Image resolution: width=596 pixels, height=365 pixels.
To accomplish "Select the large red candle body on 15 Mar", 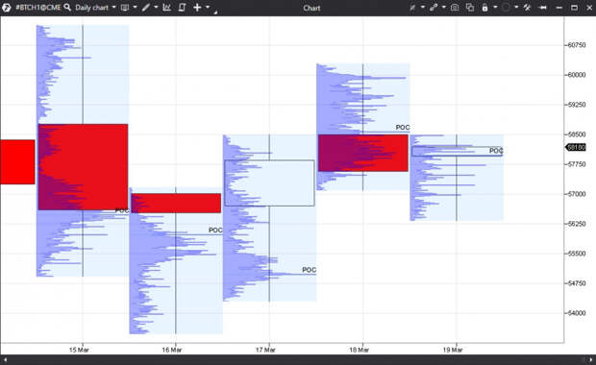I will point(83,167).
